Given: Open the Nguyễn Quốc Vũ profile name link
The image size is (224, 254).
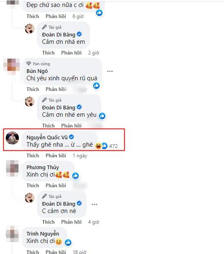Looking at the screenshot, I should (47, 137).
